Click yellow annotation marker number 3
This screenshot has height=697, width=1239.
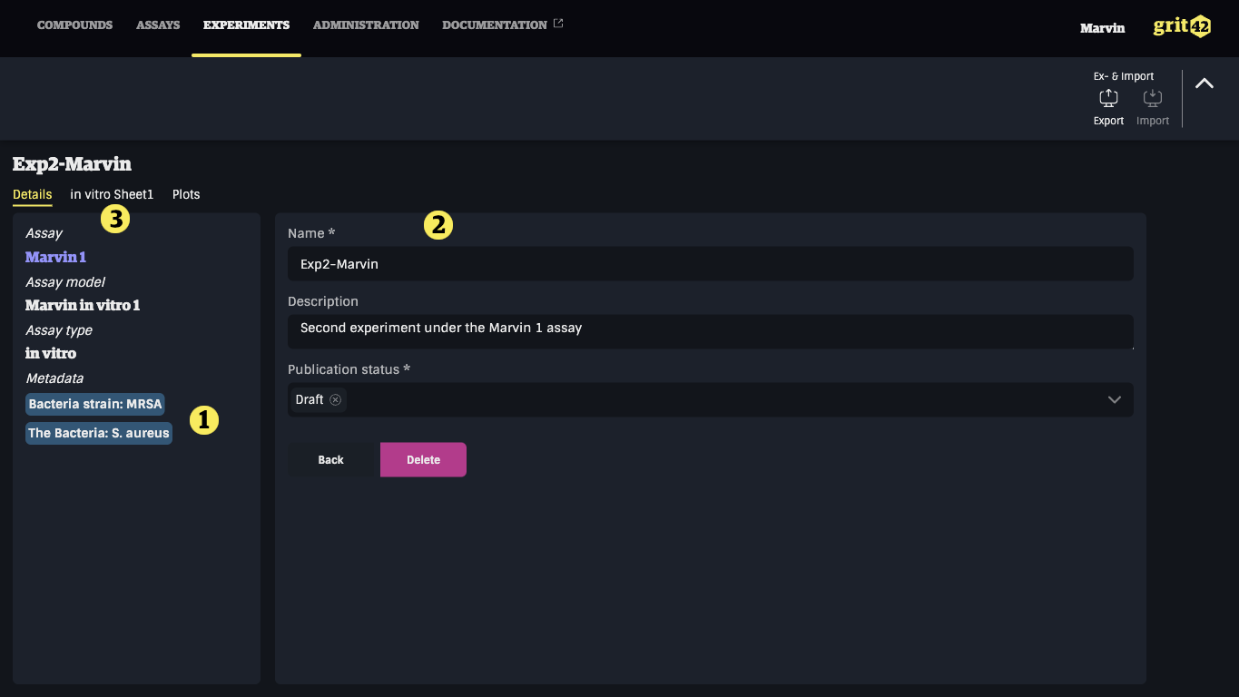[115, 219]
